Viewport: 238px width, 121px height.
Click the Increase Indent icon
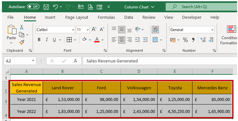tap(145, 40)
